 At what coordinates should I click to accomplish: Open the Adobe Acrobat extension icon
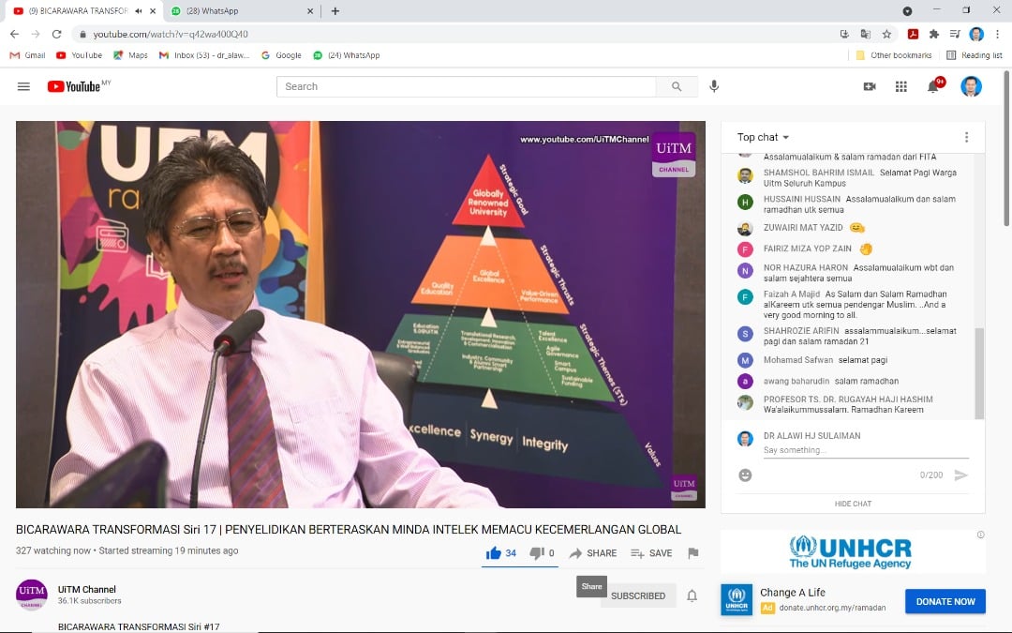(x=913, y=35)
